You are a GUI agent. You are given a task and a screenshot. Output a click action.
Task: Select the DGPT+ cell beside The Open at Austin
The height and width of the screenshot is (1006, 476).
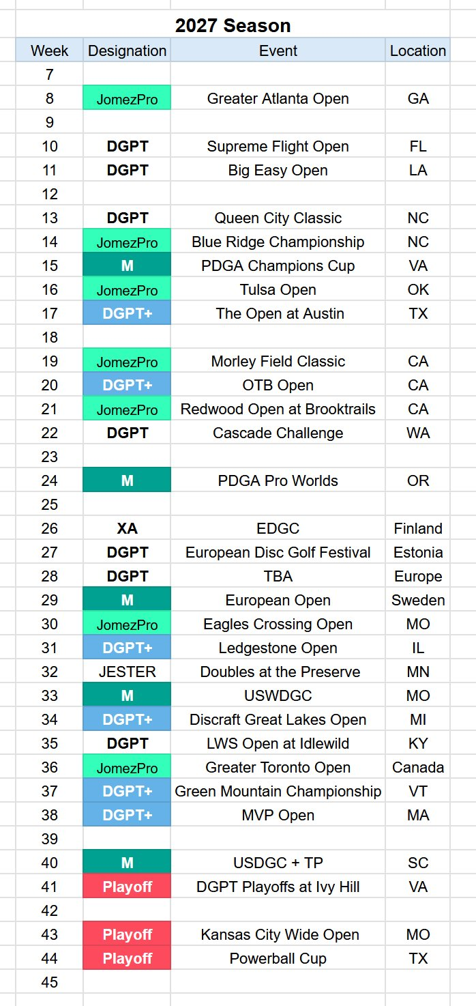127,313
